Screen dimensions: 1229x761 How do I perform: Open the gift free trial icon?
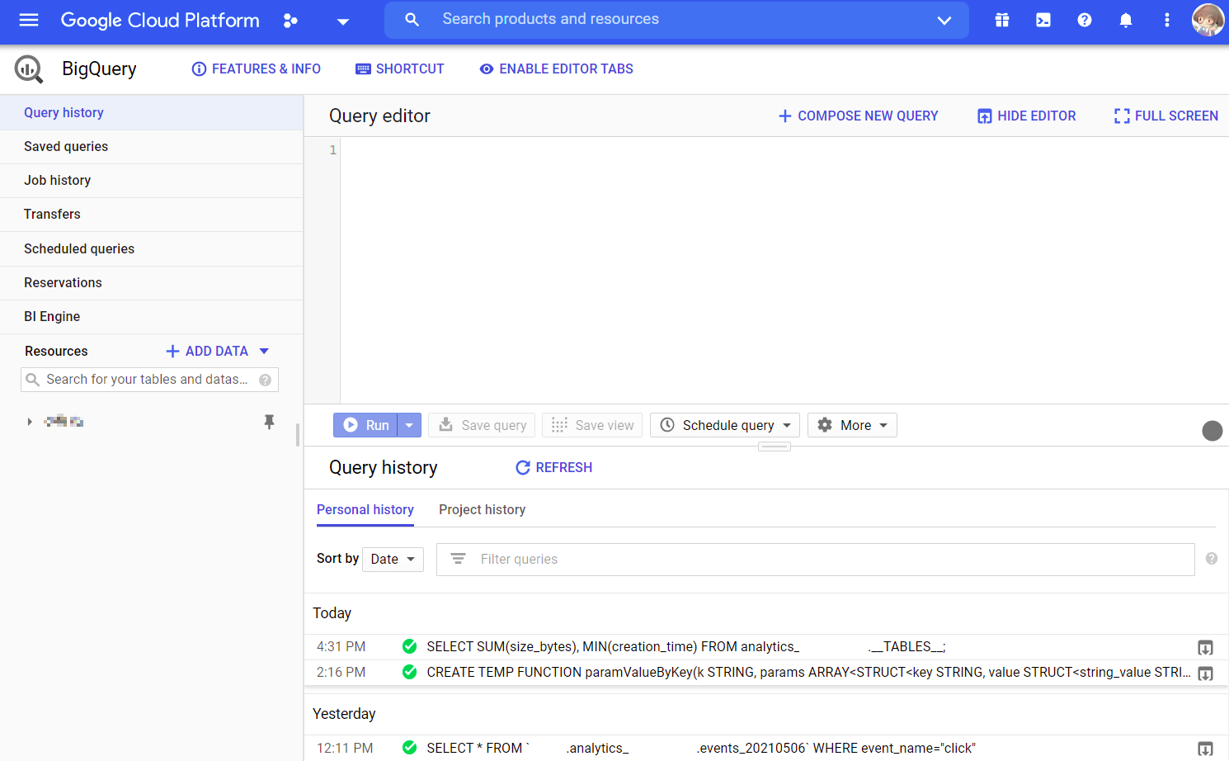click(1002, 20)
